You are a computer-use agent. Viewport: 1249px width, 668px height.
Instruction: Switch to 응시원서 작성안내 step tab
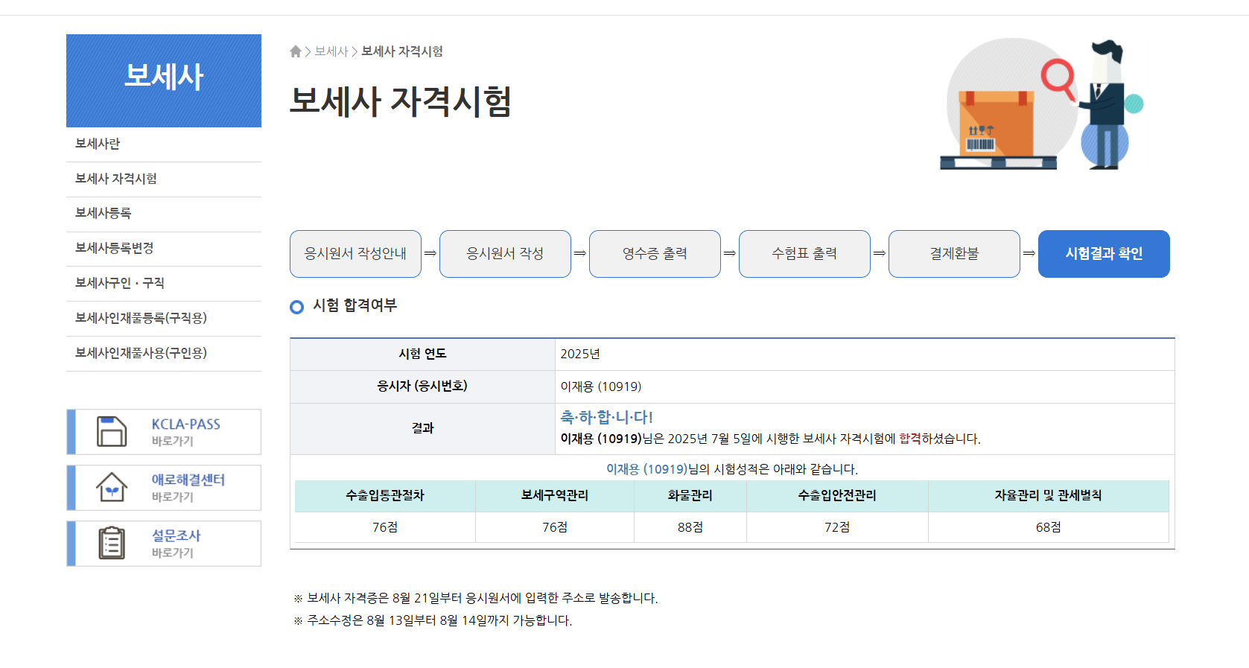(x=355, y=254)
